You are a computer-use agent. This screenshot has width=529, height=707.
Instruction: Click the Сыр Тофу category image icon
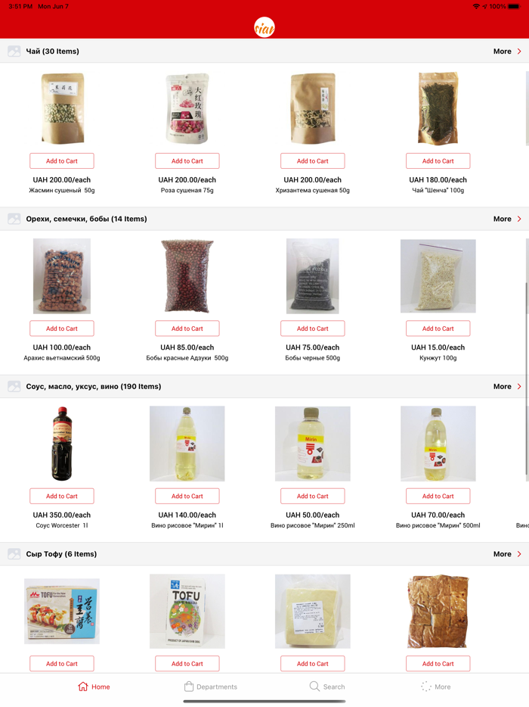point(14,553)
